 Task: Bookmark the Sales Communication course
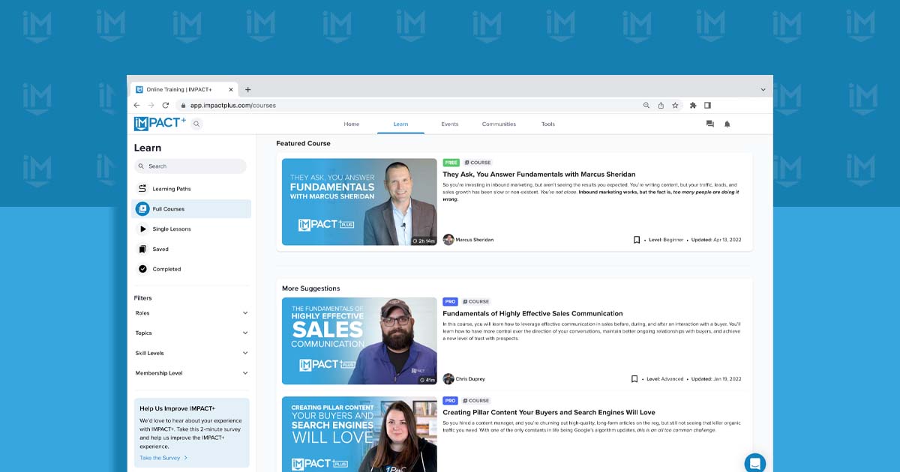[x=635, y=378]
